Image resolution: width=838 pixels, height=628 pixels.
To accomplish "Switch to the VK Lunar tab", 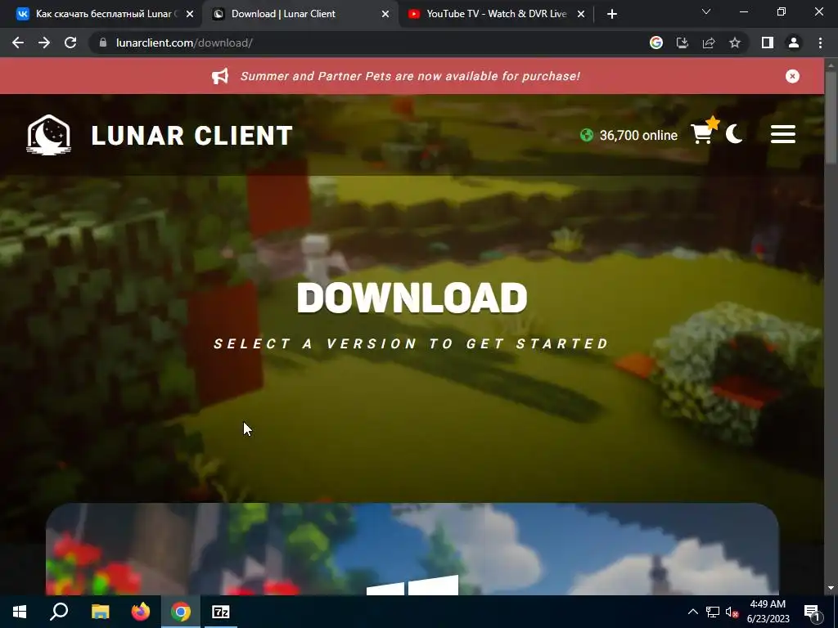I will coord(104,14).
